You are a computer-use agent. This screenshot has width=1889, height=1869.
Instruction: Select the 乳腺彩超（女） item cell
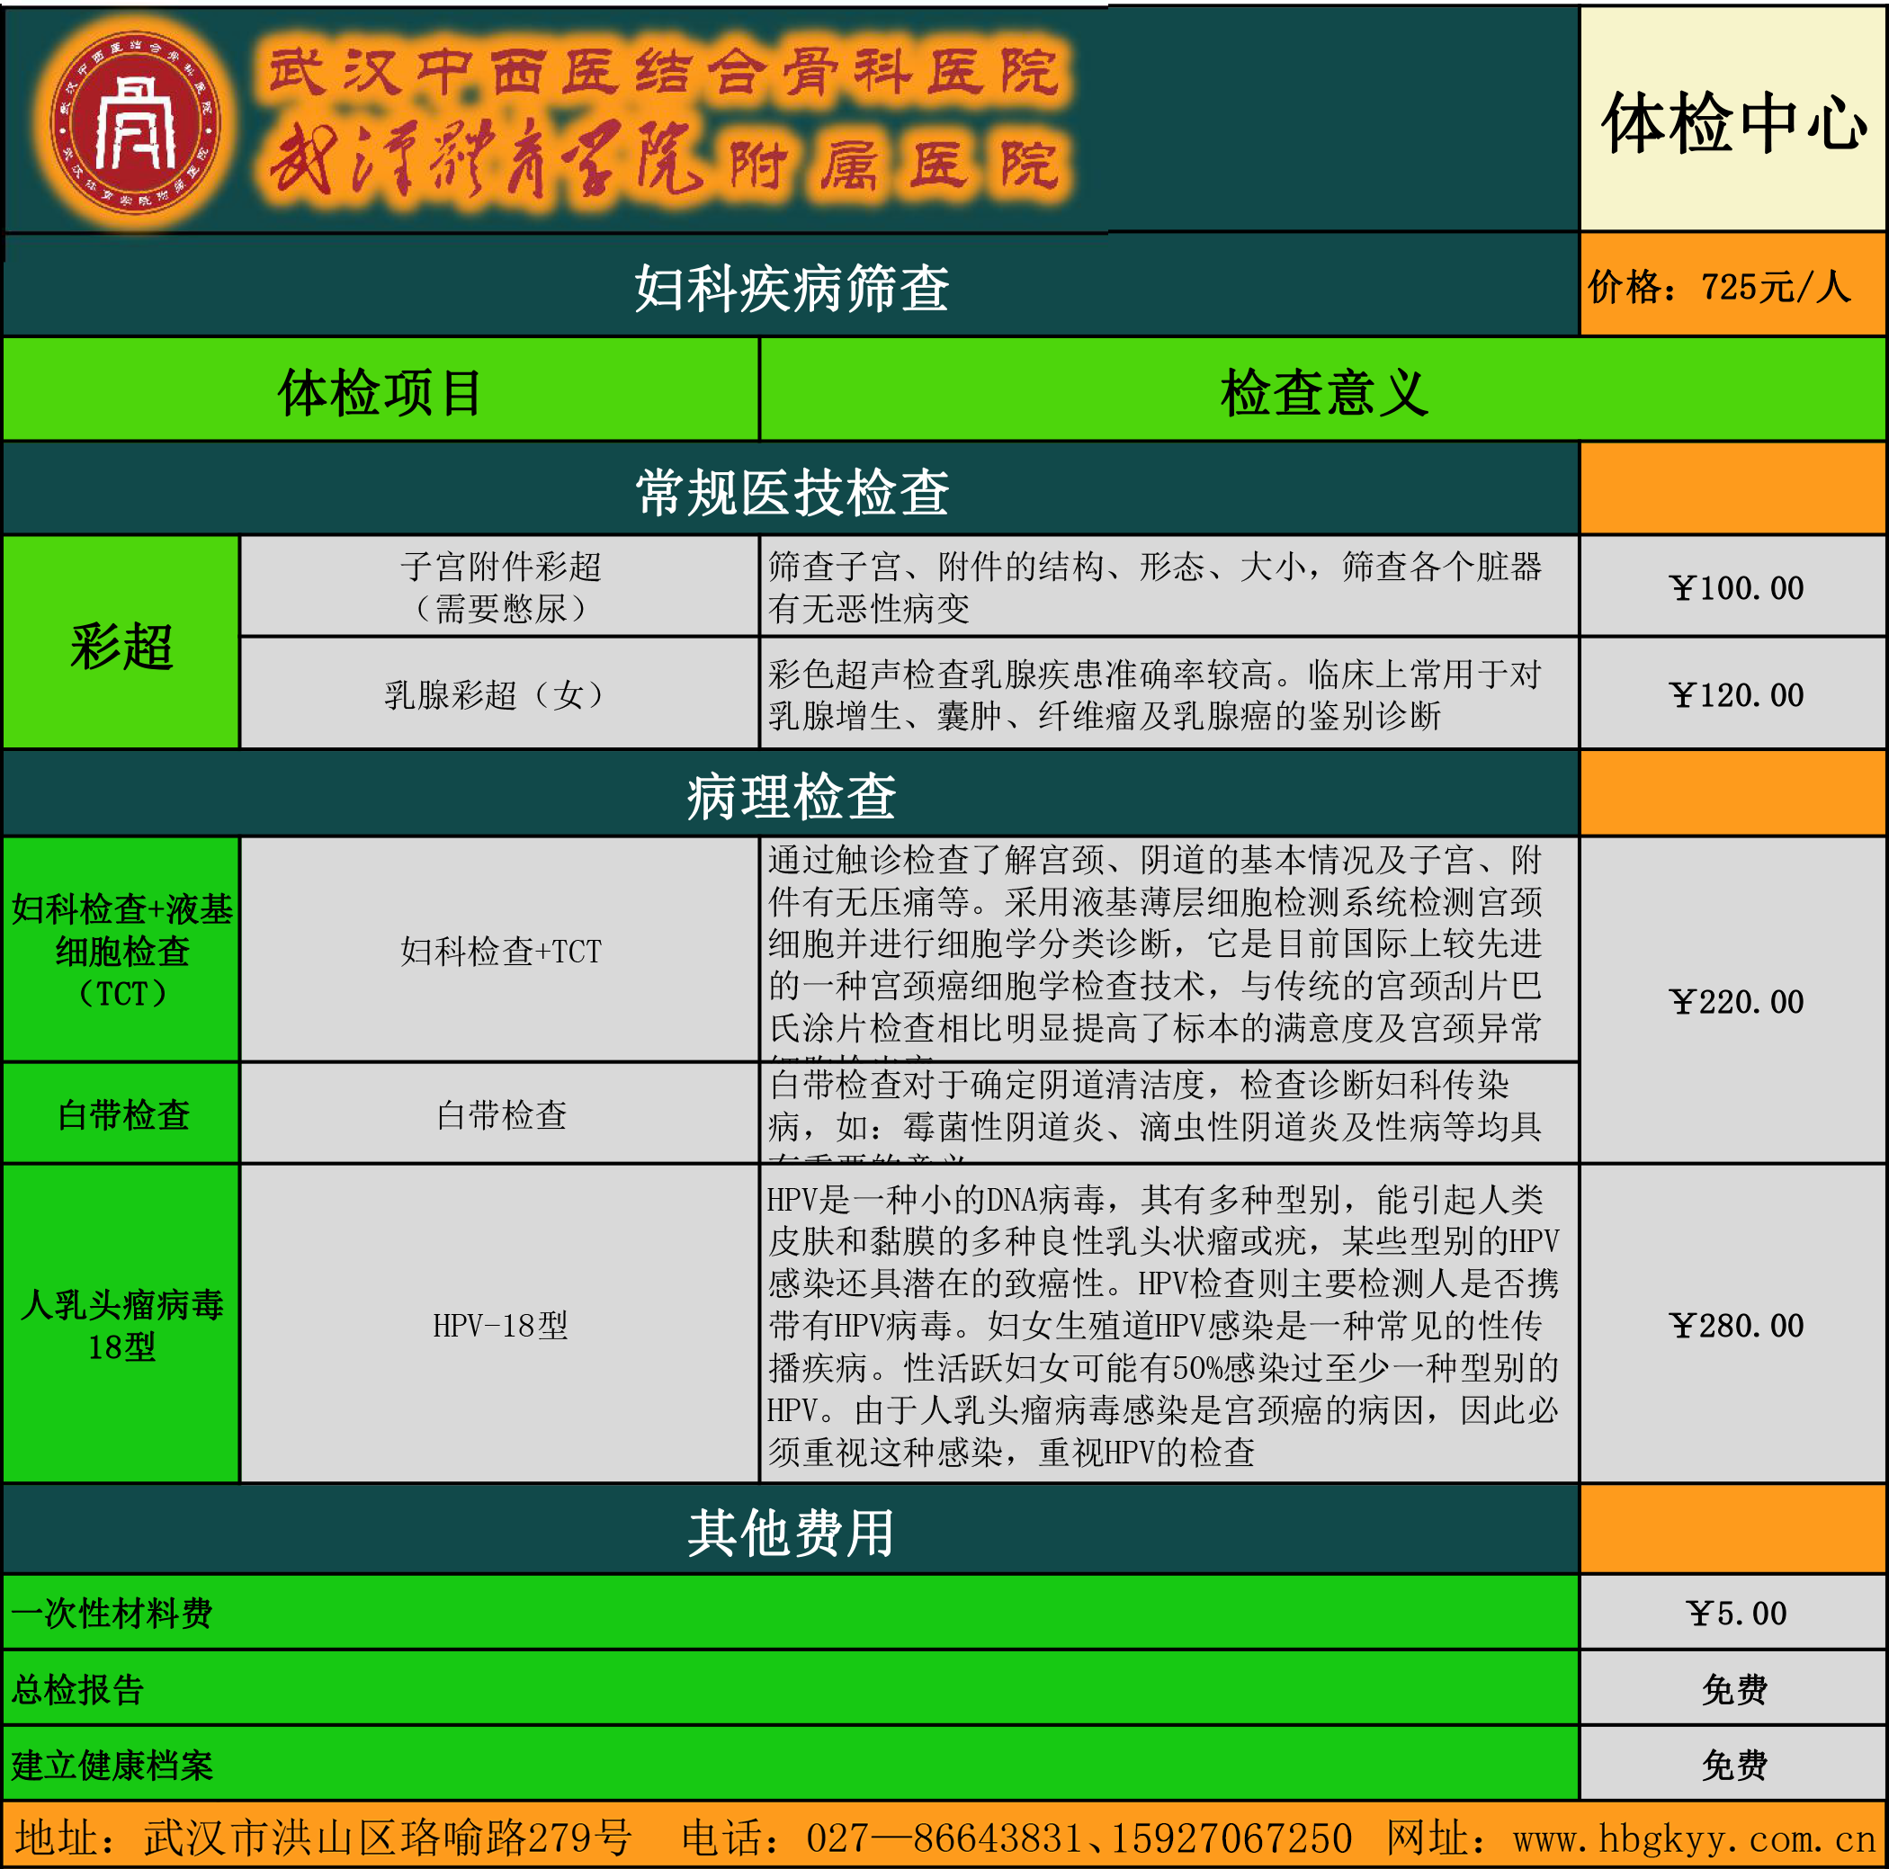point(499,694)
